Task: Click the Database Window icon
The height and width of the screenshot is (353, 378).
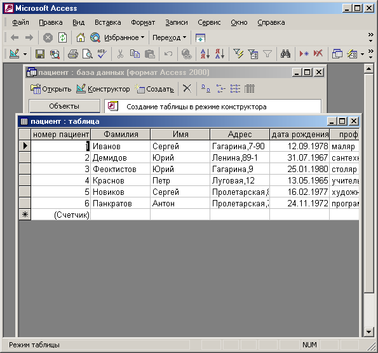Action: 337,54
